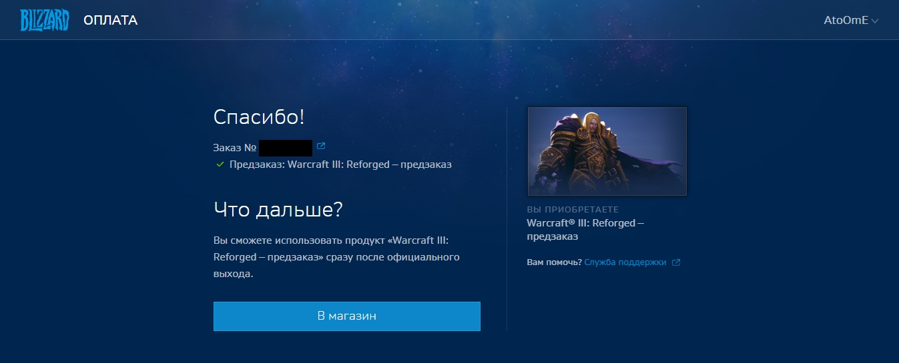Open the AtoOmE account dropdown
The height and width of the screenshot is (363, 899).
[x=851, y=21]
